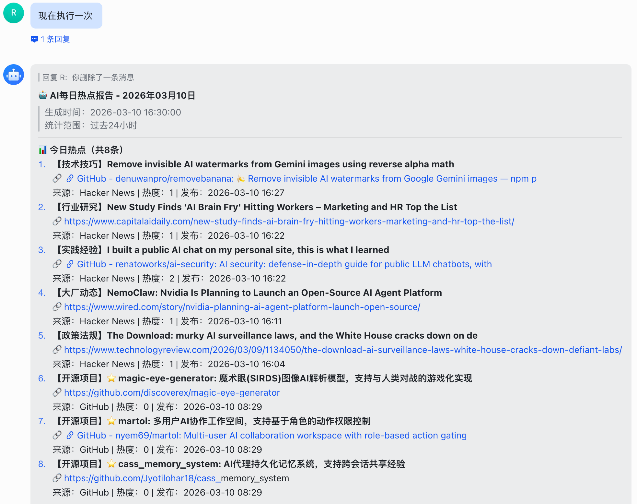Click the star icon beside magic-eye-generator

click(x=111, y=378)
